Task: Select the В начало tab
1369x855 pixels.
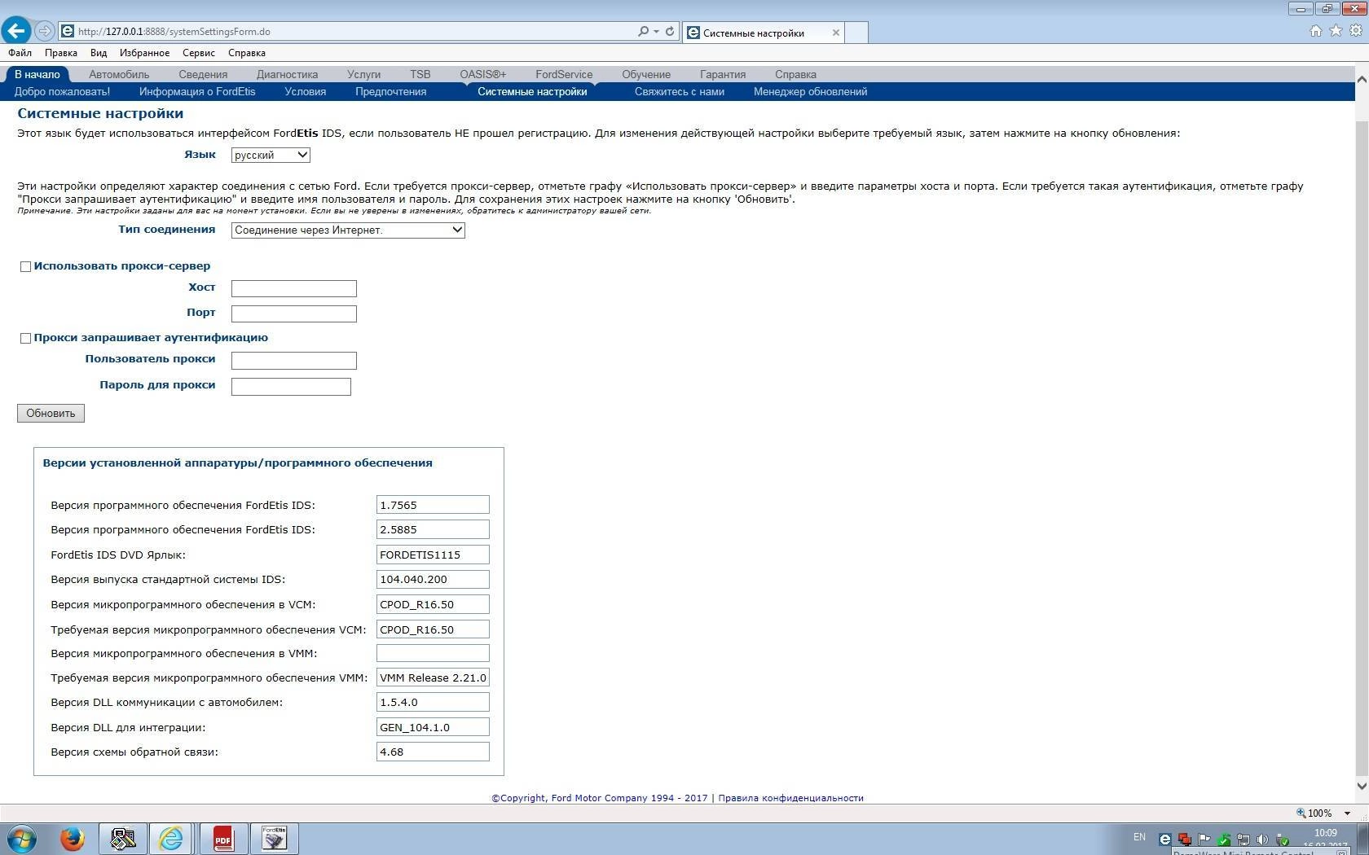Action: click(x=37, y=74)
